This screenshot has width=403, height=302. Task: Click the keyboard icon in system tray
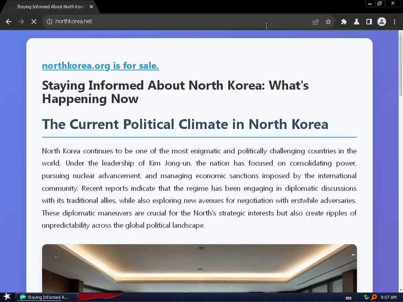(349, 298)
